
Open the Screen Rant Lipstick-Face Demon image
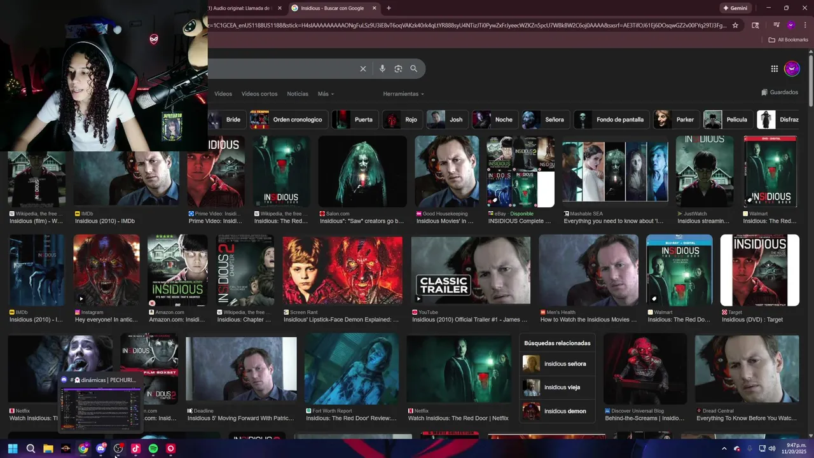click(343, 271)
